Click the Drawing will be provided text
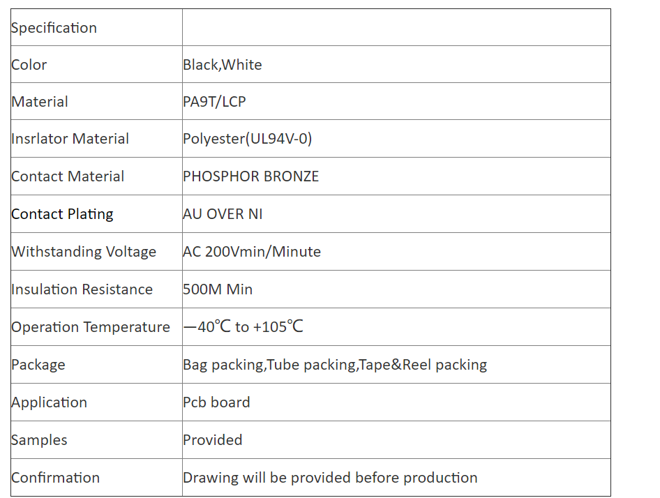660x498 pixels. pos(331,478)
